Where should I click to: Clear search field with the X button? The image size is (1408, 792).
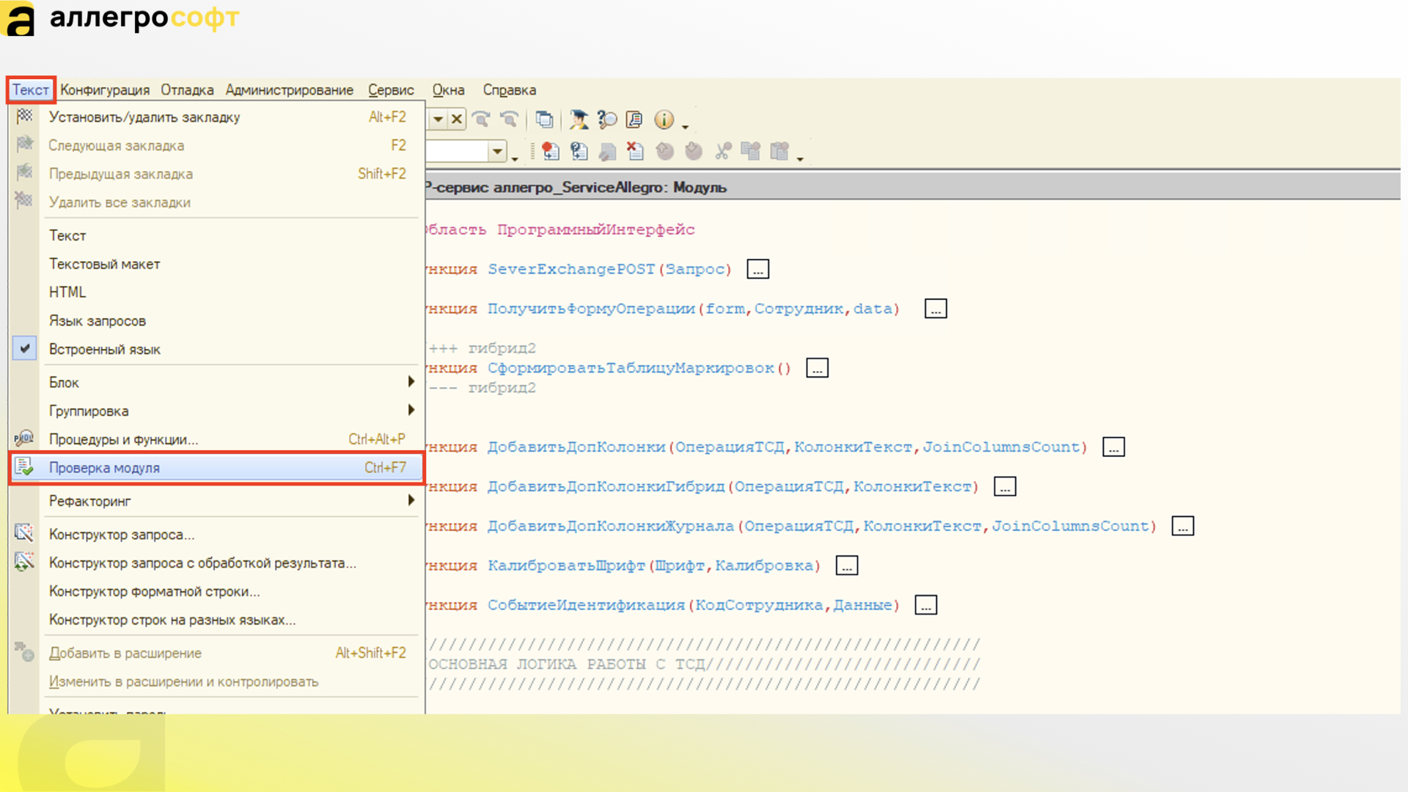point(457,119)
